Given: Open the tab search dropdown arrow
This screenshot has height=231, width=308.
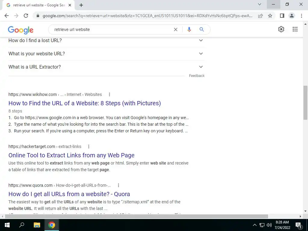Looking at the screenshot, I should point(260,4).
